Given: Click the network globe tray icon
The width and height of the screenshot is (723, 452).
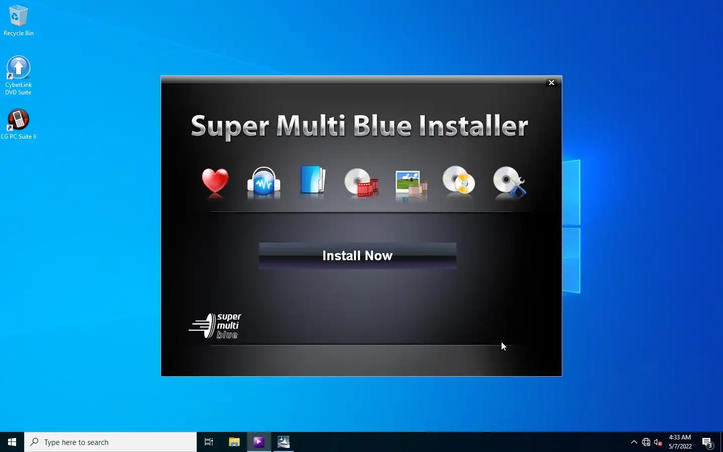Looking at the screenshot, I should [x=646, y=442].
